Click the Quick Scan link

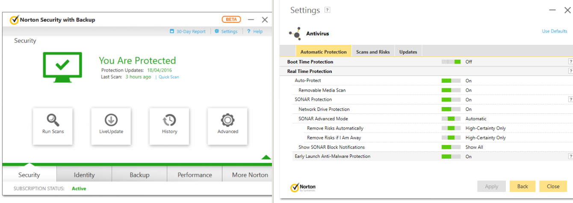[x=169, y=77]
